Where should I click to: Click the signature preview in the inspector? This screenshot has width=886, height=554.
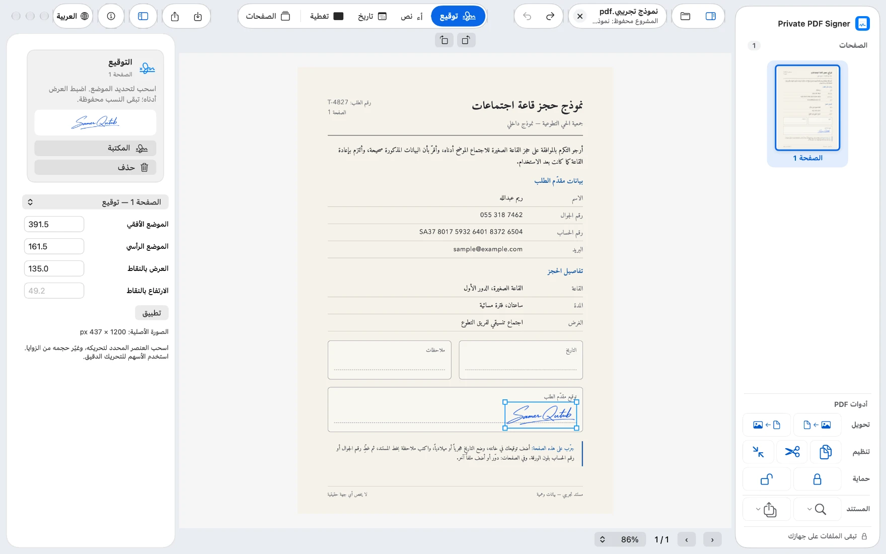(x=95, y=122)
